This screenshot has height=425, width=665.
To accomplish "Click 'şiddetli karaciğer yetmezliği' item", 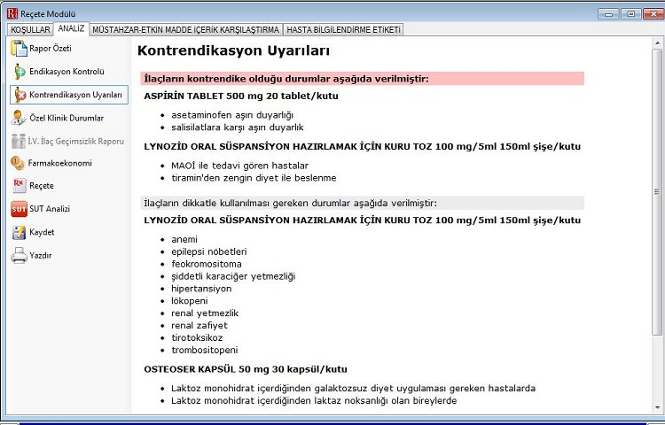I will [x=233, y=276].
